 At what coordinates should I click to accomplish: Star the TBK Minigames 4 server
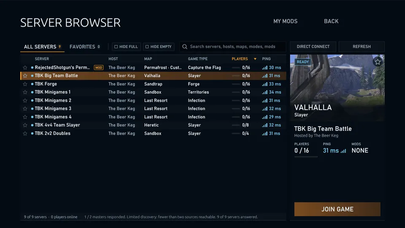[x=25, y=117]
